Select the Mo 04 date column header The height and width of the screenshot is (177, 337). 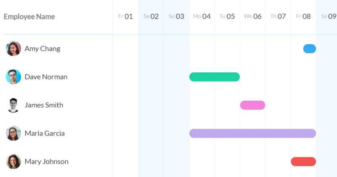202,16
